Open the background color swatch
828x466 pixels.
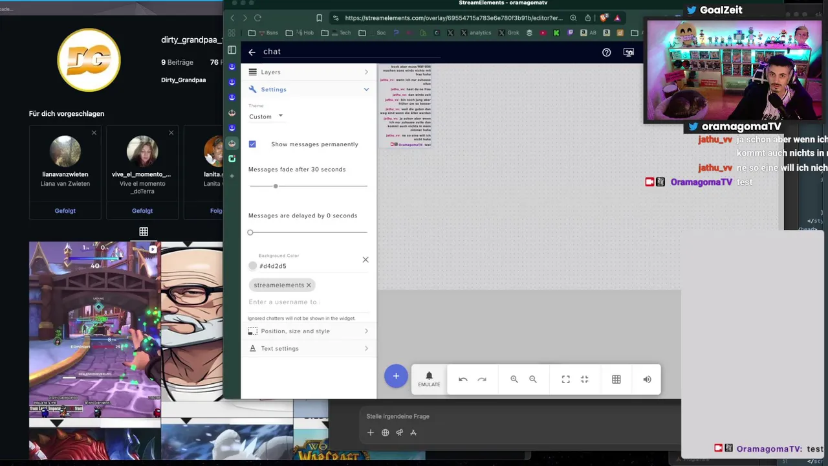[252, 265]
